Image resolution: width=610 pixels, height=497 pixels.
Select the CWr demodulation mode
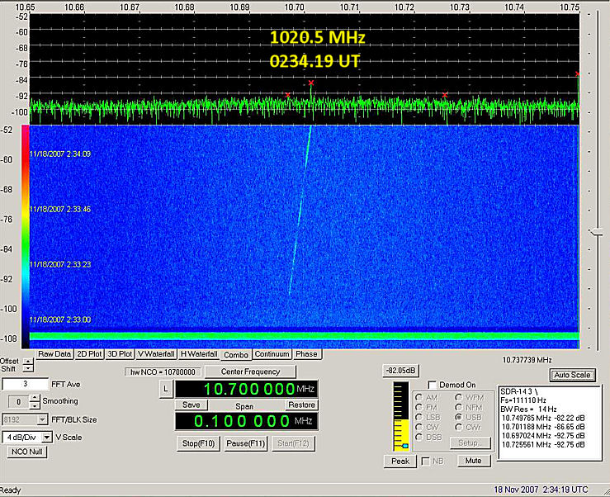tap(459, 427)
